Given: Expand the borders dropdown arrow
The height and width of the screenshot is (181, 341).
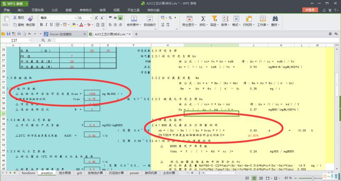Looking at the screenshot, I should coord(61,25).
